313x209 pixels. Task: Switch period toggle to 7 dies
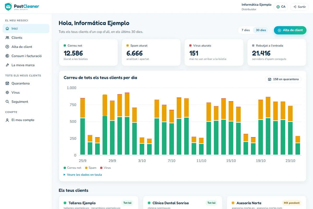pos(246,30)
